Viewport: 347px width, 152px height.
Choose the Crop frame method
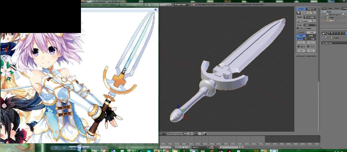tap(312, 39)
